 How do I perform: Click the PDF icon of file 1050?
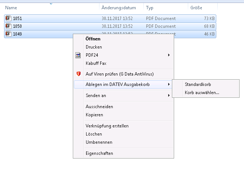point(9,26)
